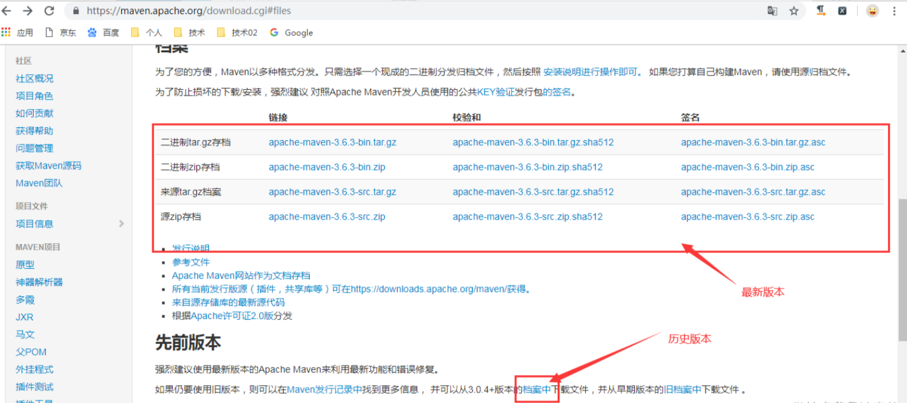Open 神器解析器 sidebar link
Viewport: 907px width, 403px height.
pos(39,282)
